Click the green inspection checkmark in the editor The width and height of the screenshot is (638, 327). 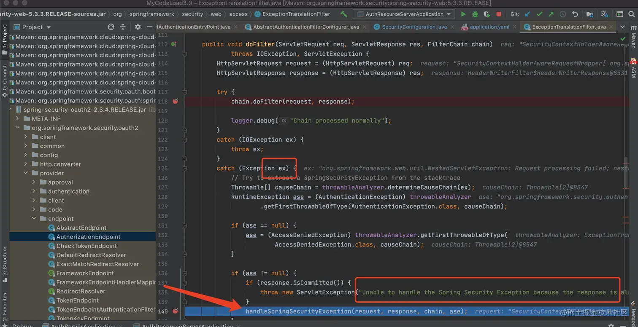(624, 38)
